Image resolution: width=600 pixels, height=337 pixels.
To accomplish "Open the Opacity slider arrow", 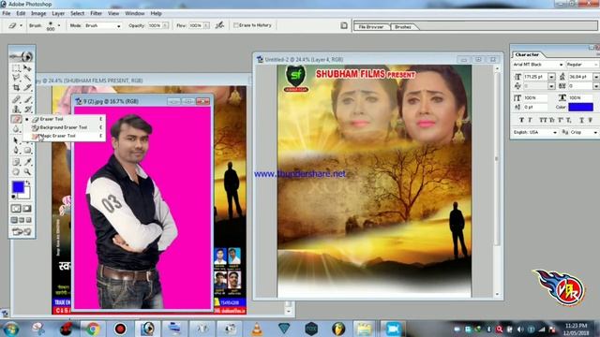I will click(x=165, y=25).
